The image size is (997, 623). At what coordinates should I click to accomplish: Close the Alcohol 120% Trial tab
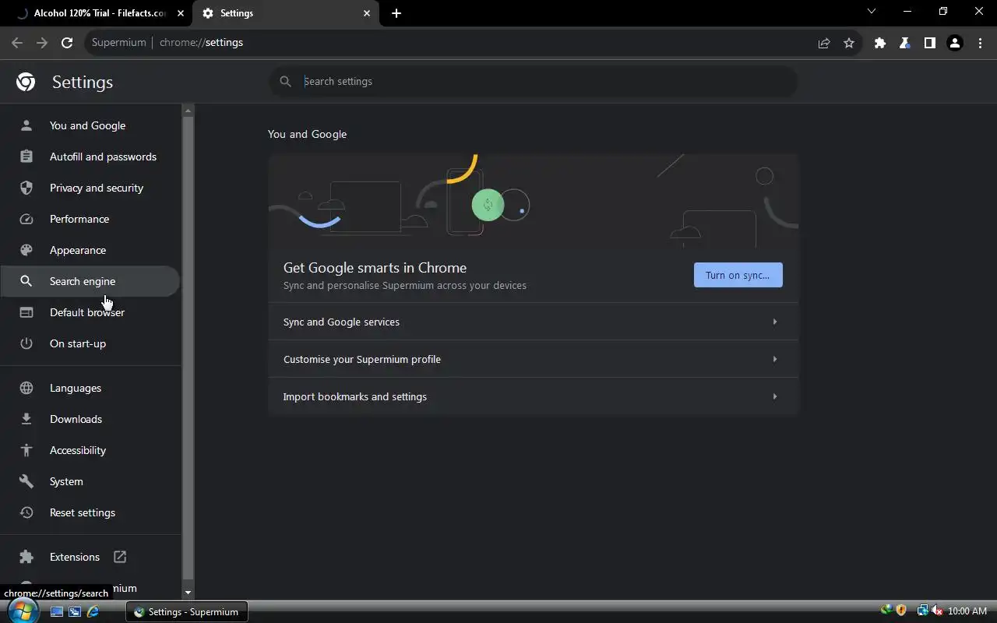click(x=180, y=13)
